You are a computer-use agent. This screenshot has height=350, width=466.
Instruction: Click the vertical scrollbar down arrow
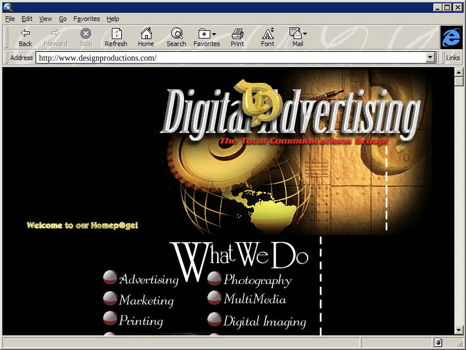459,330
